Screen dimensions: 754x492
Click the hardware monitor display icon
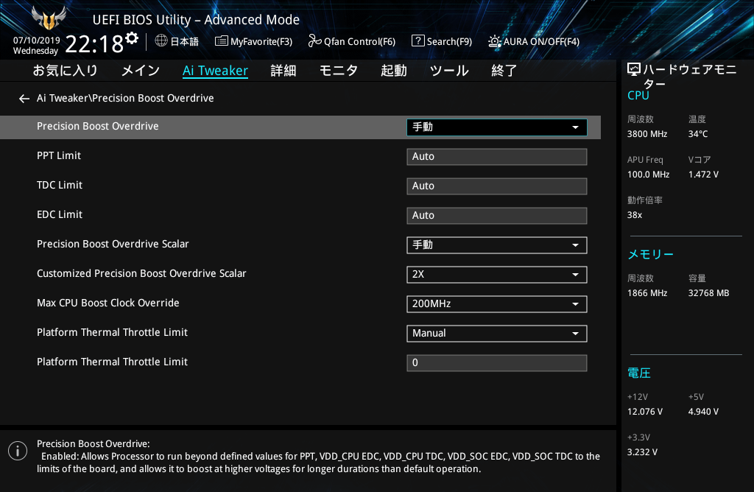[x=634, y=70]
